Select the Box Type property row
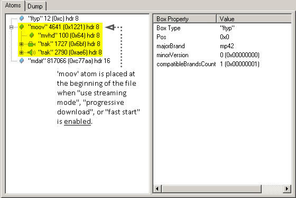The height and width of the screenshot is (198, 296). (223, 28)
